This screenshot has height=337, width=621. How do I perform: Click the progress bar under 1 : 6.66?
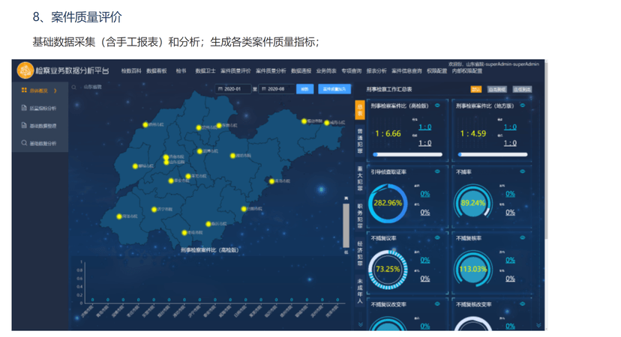point(407,155)
